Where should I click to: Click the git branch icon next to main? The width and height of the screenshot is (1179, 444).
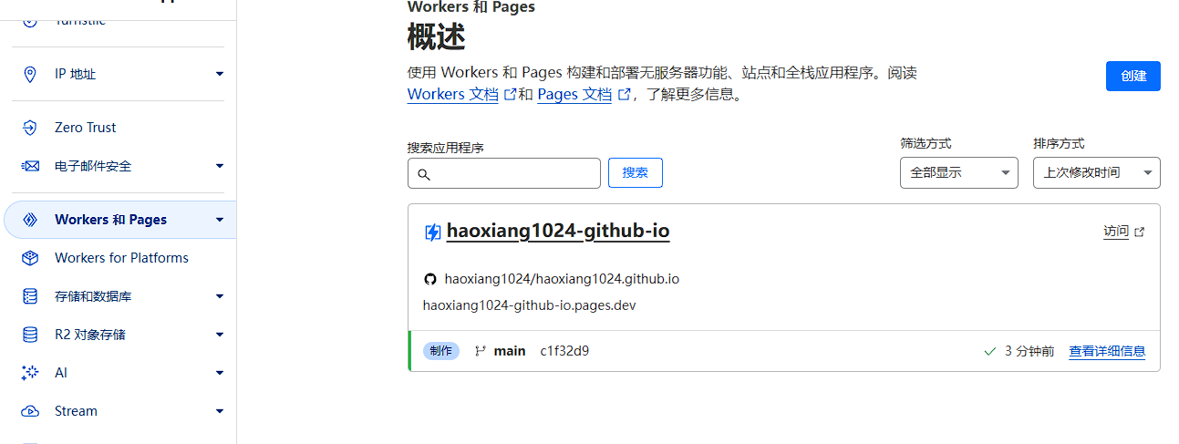(481, 351)
